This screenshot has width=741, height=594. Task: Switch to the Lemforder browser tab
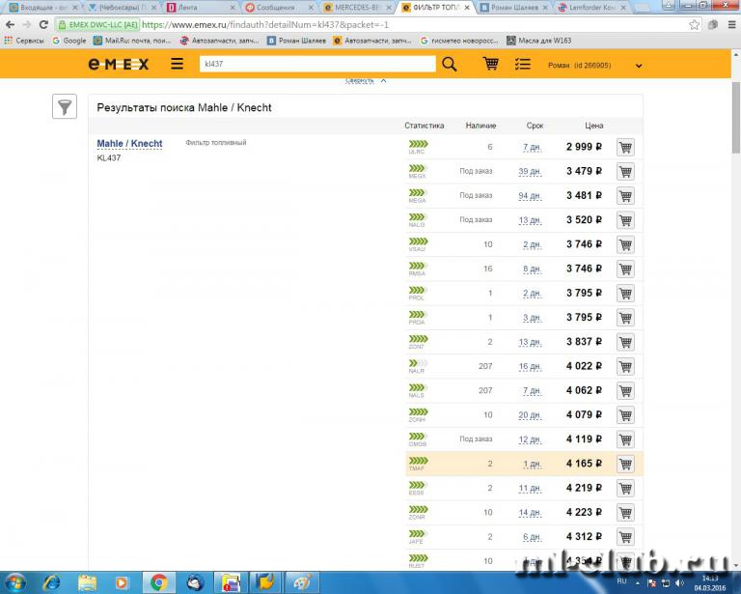(x=592, y=8)
